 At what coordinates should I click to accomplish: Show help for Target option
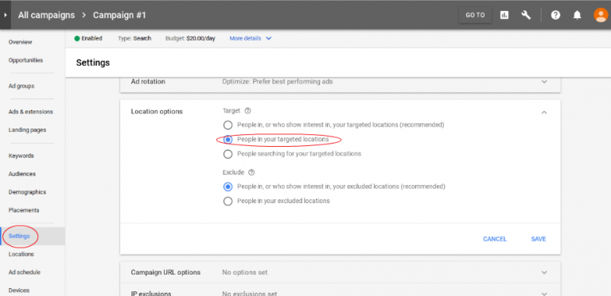[247, 111]
